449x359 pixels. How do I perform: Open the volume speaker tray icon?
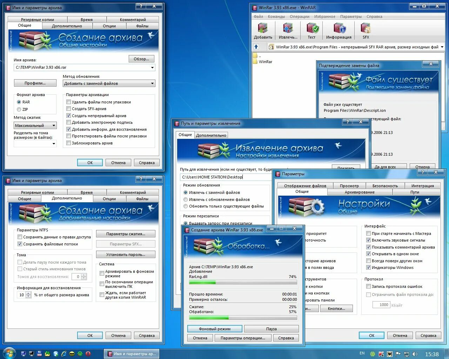[x=415, y=354]
